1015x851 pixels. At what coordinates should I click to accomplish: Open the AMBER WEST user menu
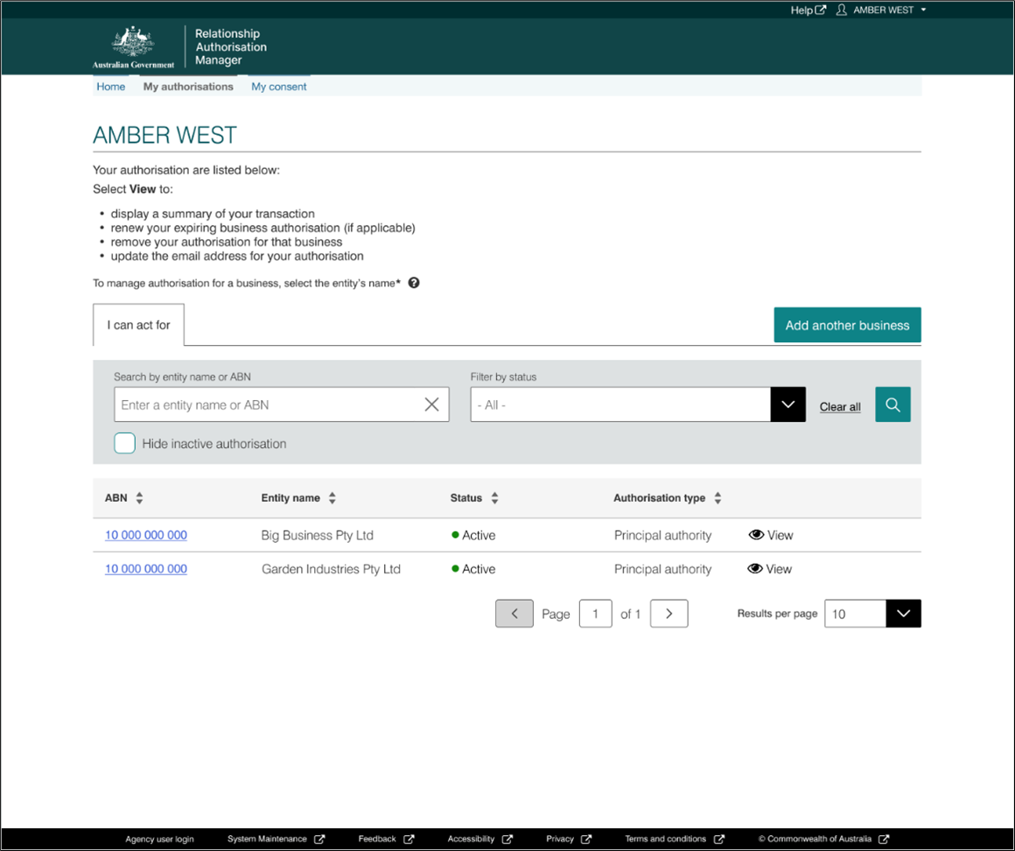point(882,10)
